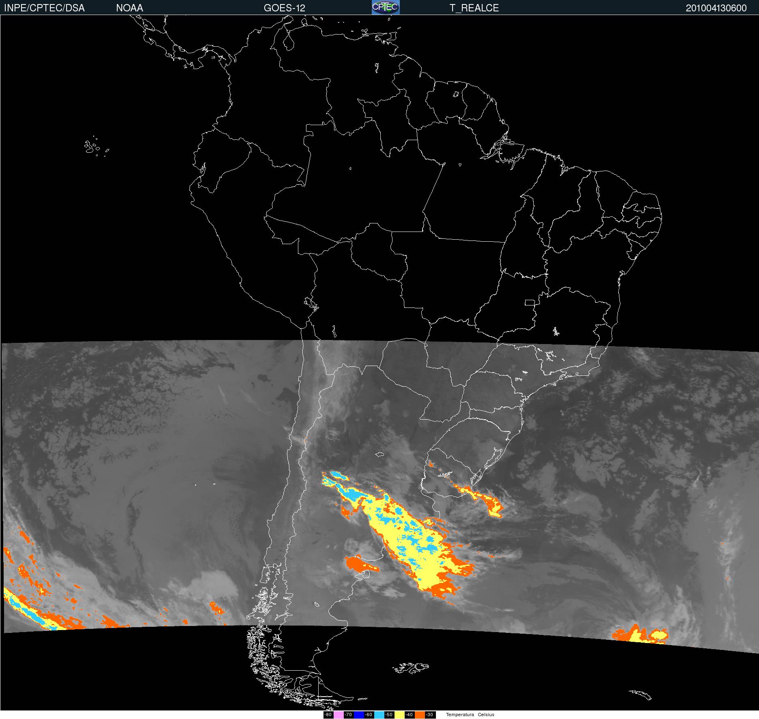Click the 201004130600 timestamp
This screenshot has width=759, height=719.
(716, 8)
